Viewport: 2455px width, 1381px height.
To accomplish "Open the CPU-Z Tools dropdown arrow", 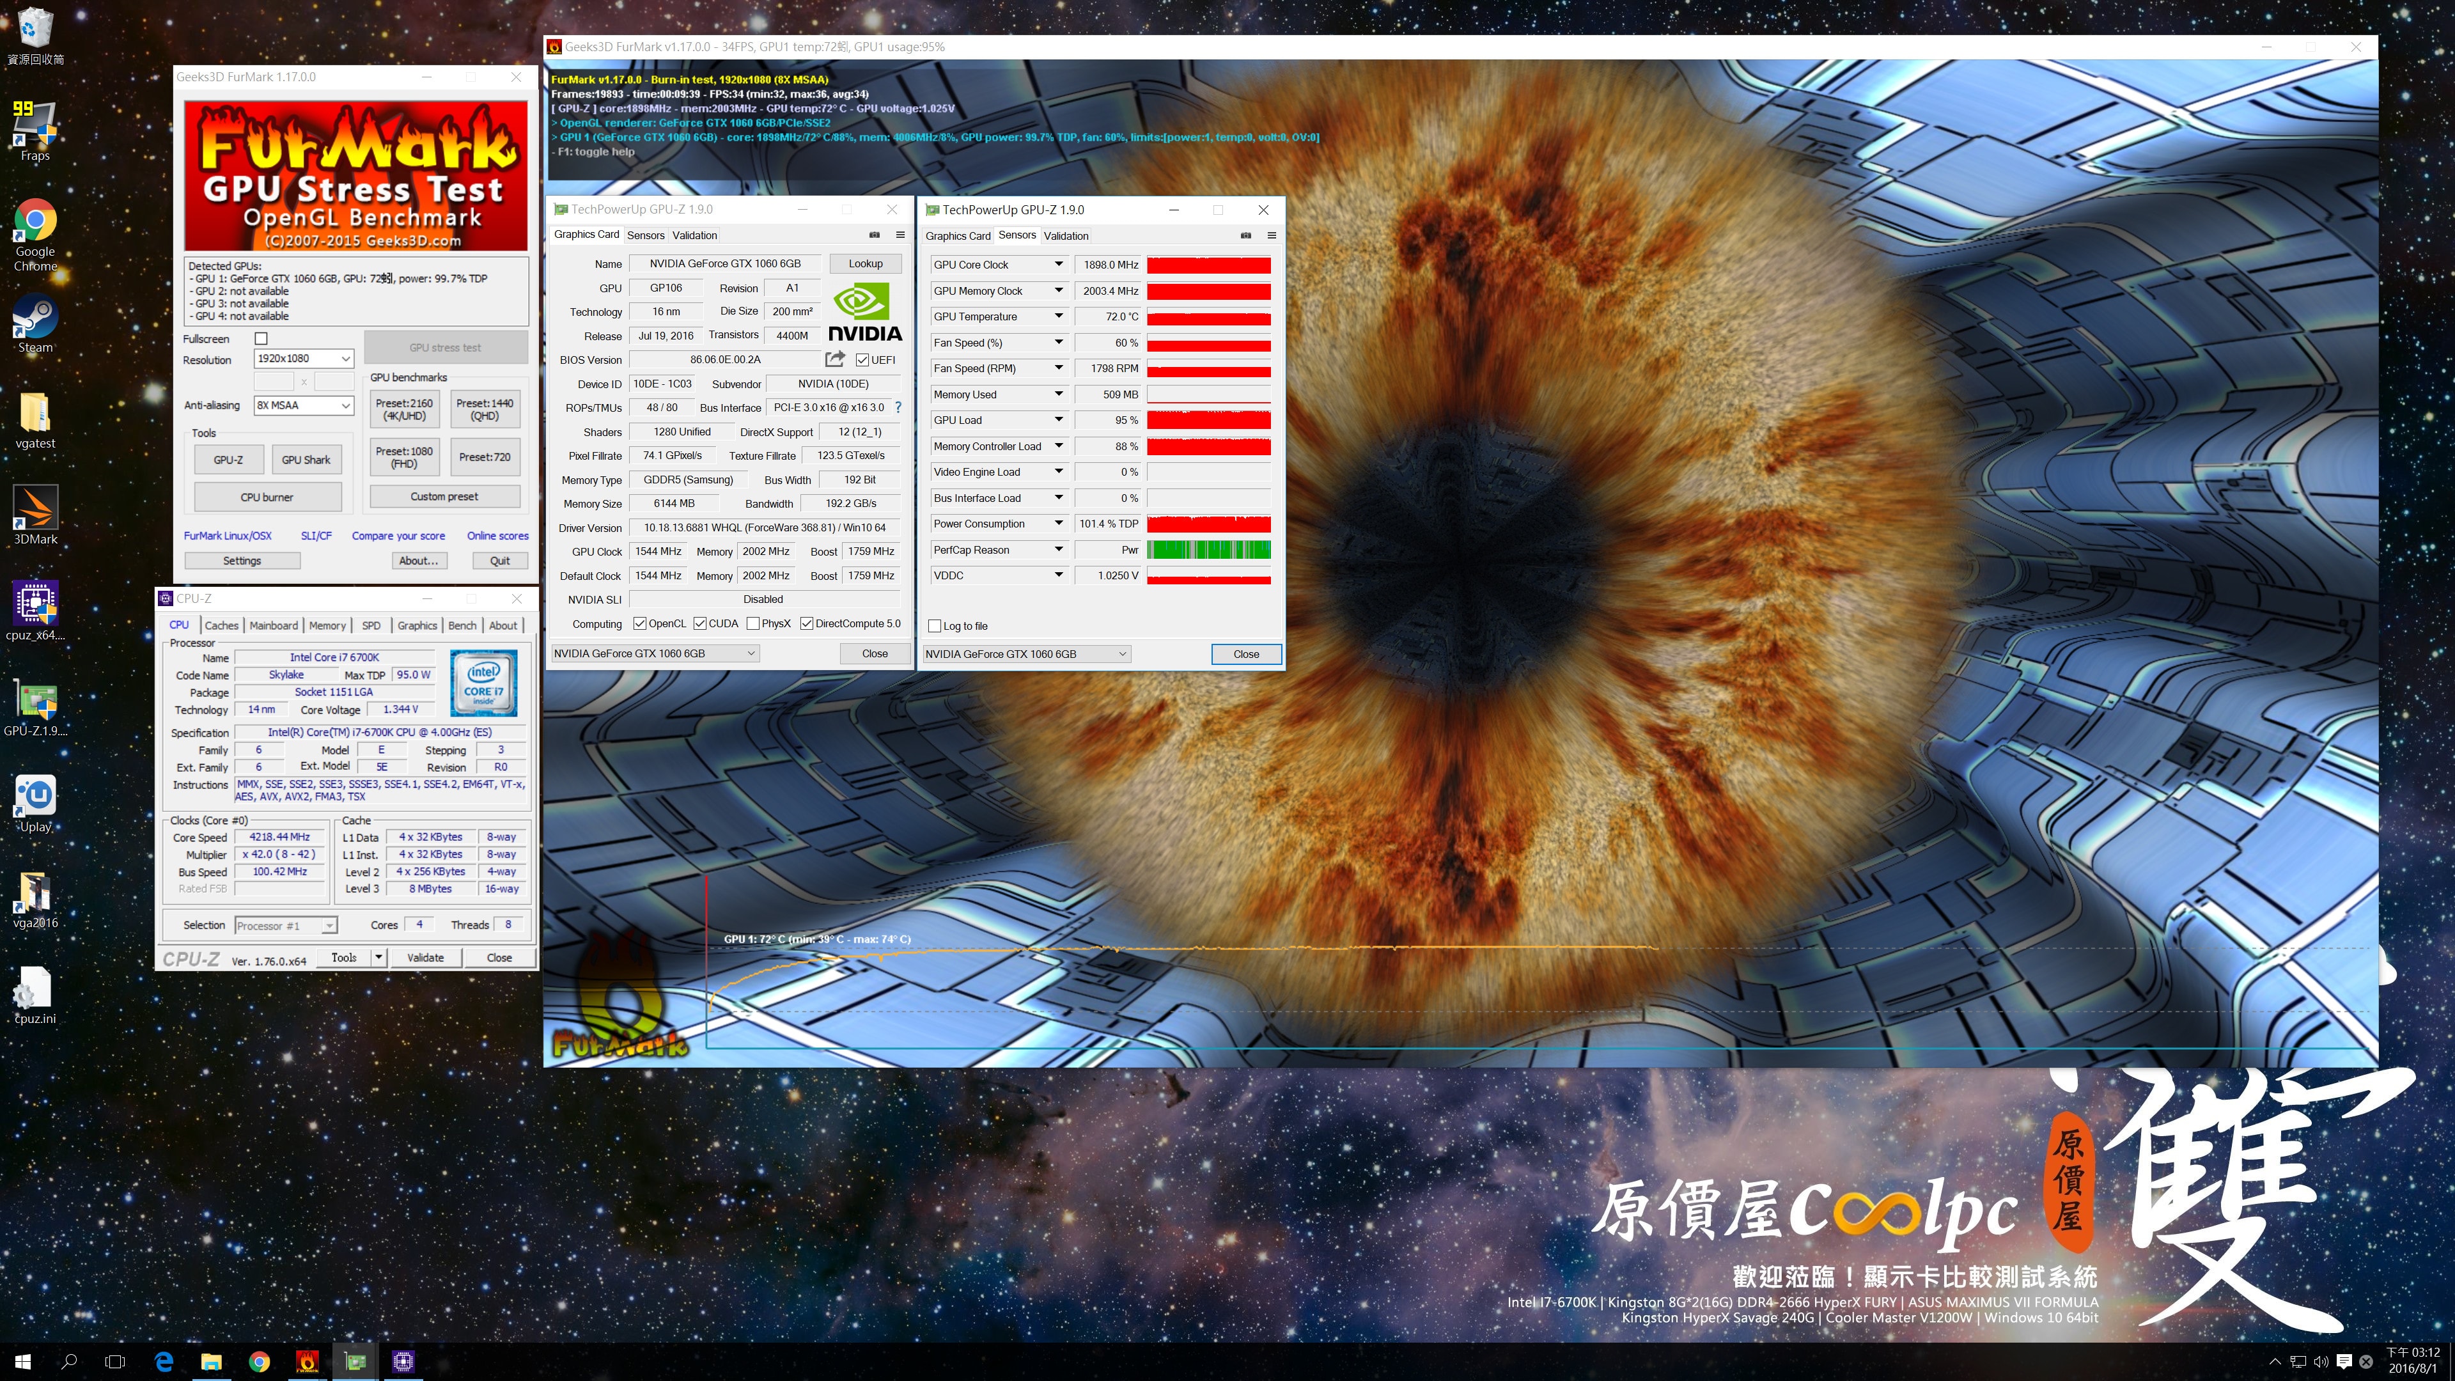I will 378,957.
